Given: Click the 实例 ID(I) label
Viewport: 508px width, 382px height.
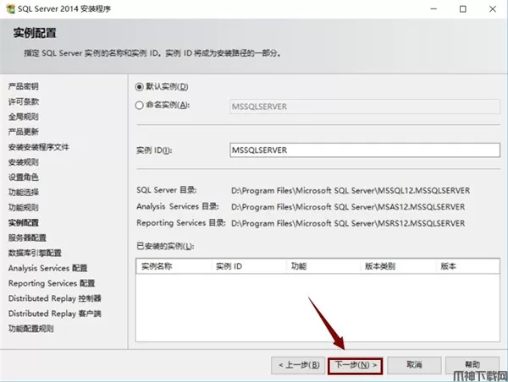Looking at the screenshot, I should [x=154, y=150].
